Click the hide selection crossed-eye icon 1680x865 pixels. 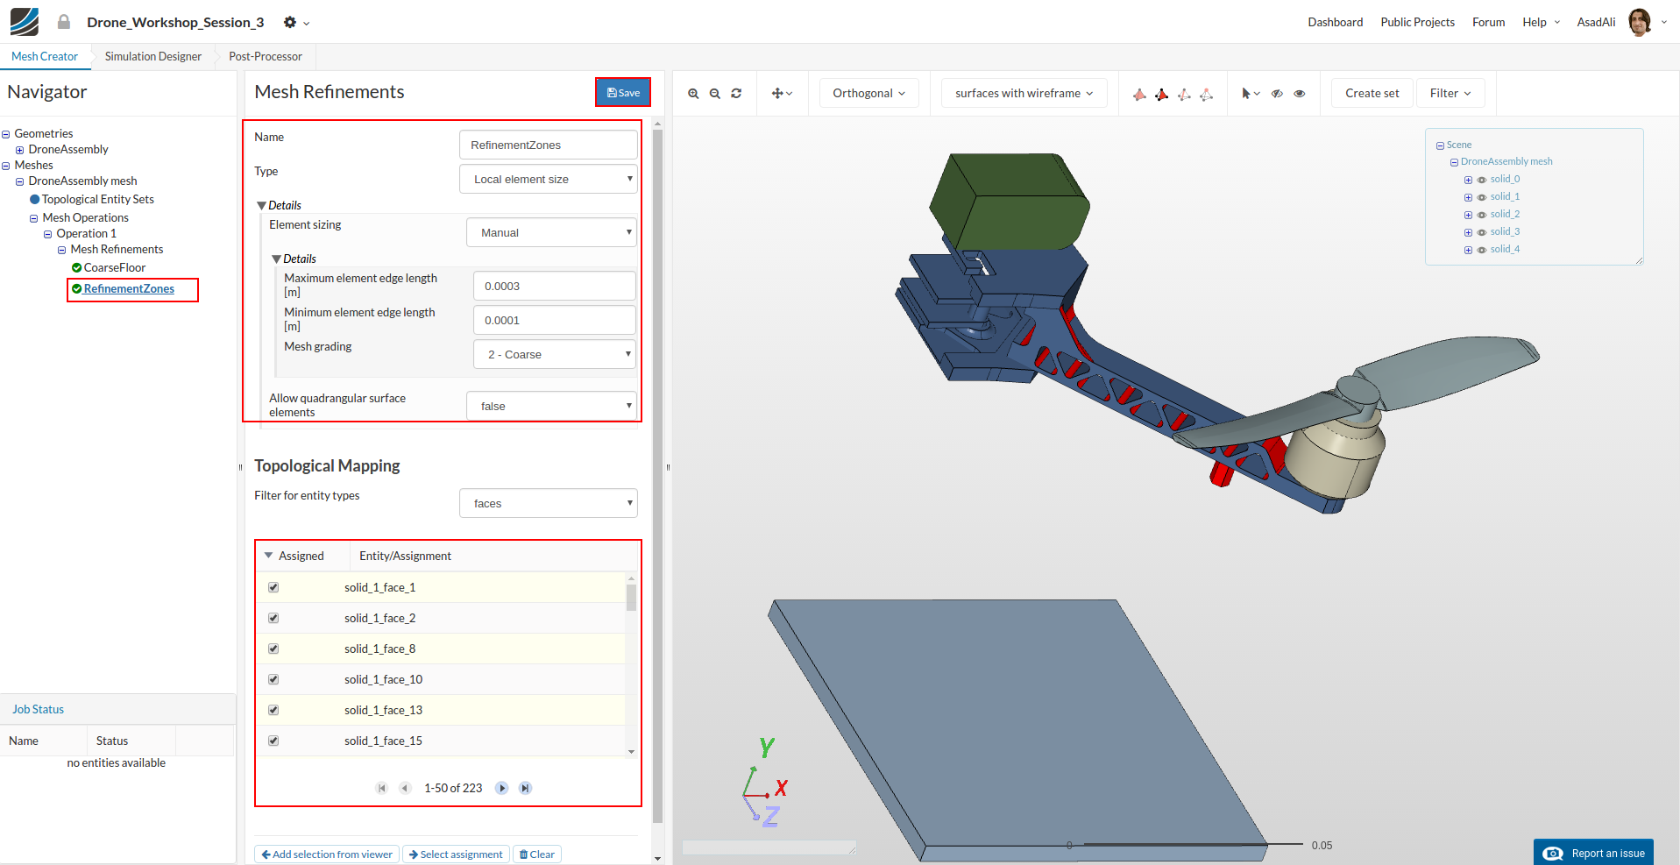pyautogui.click(x=1277, y=94)
